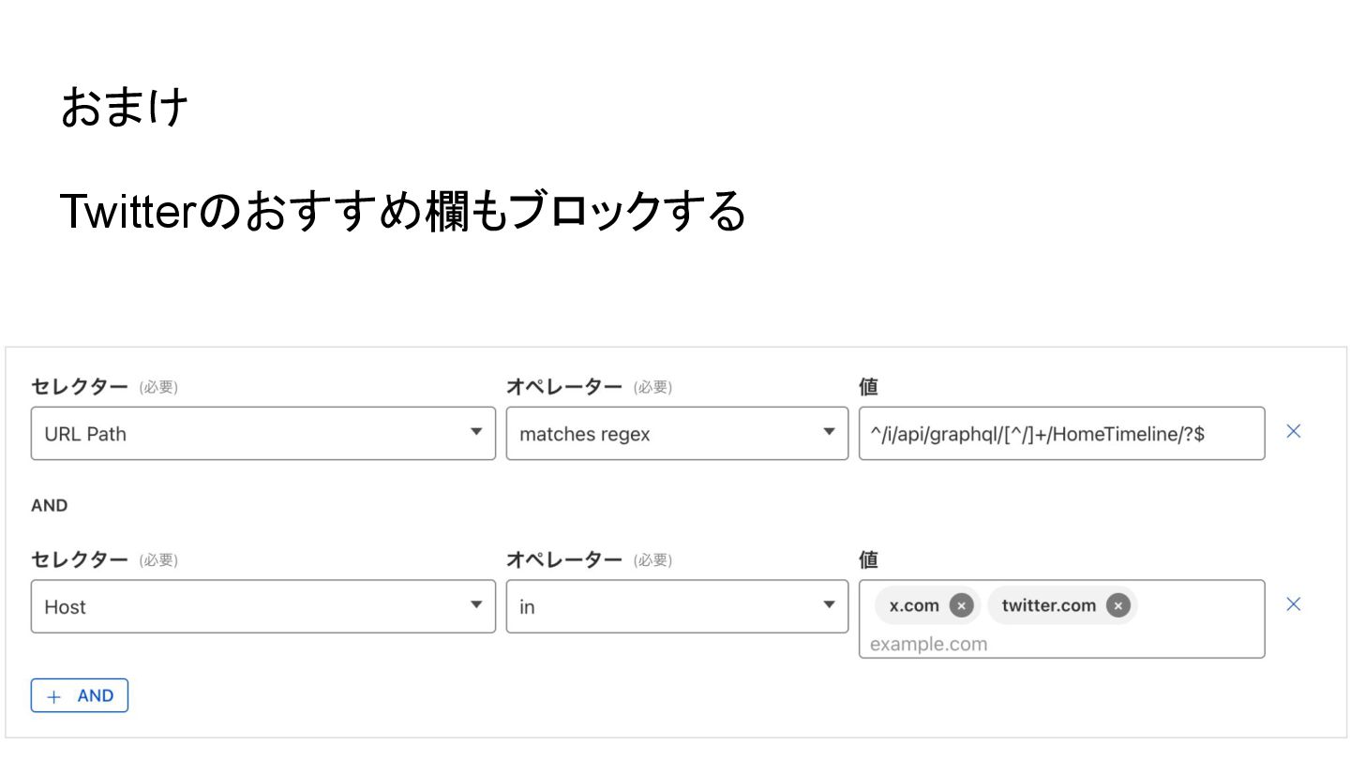Focus the example.com host input
This screenshot has width=1350, height=759.
pyautogui.click(x=1061, y=644)
